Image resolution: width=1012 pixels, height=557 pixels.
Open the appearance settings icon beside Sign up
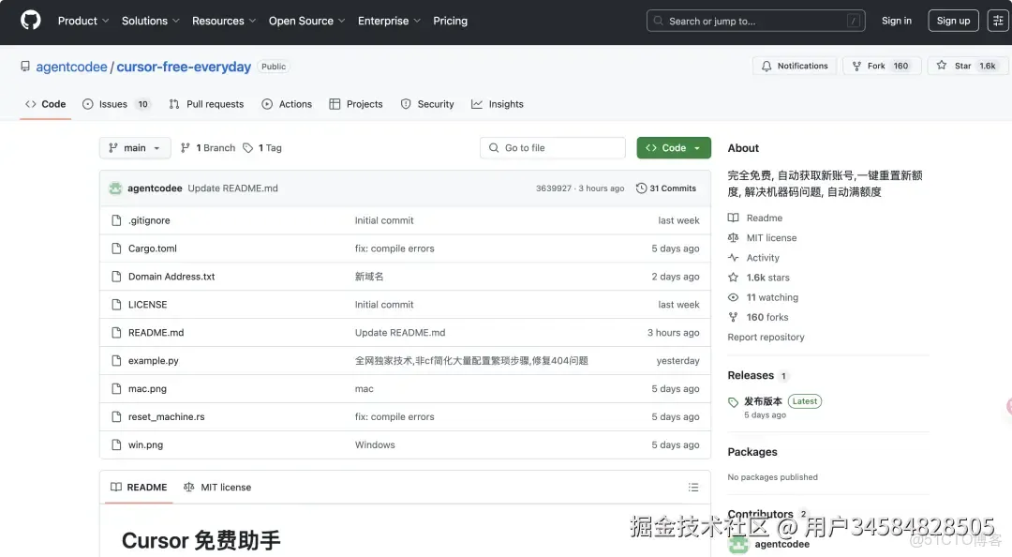tap(997, 20)
